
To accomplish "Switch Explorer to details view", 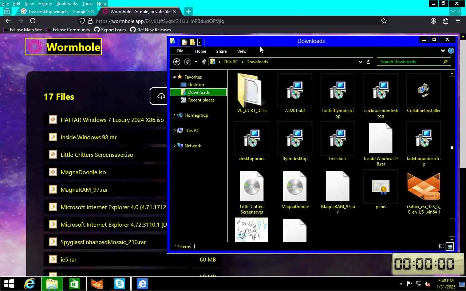I will 441,246.
